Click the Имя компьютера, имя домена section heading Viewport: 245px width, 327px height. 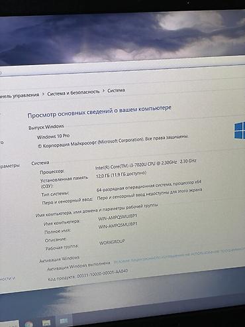coord(97,210)
